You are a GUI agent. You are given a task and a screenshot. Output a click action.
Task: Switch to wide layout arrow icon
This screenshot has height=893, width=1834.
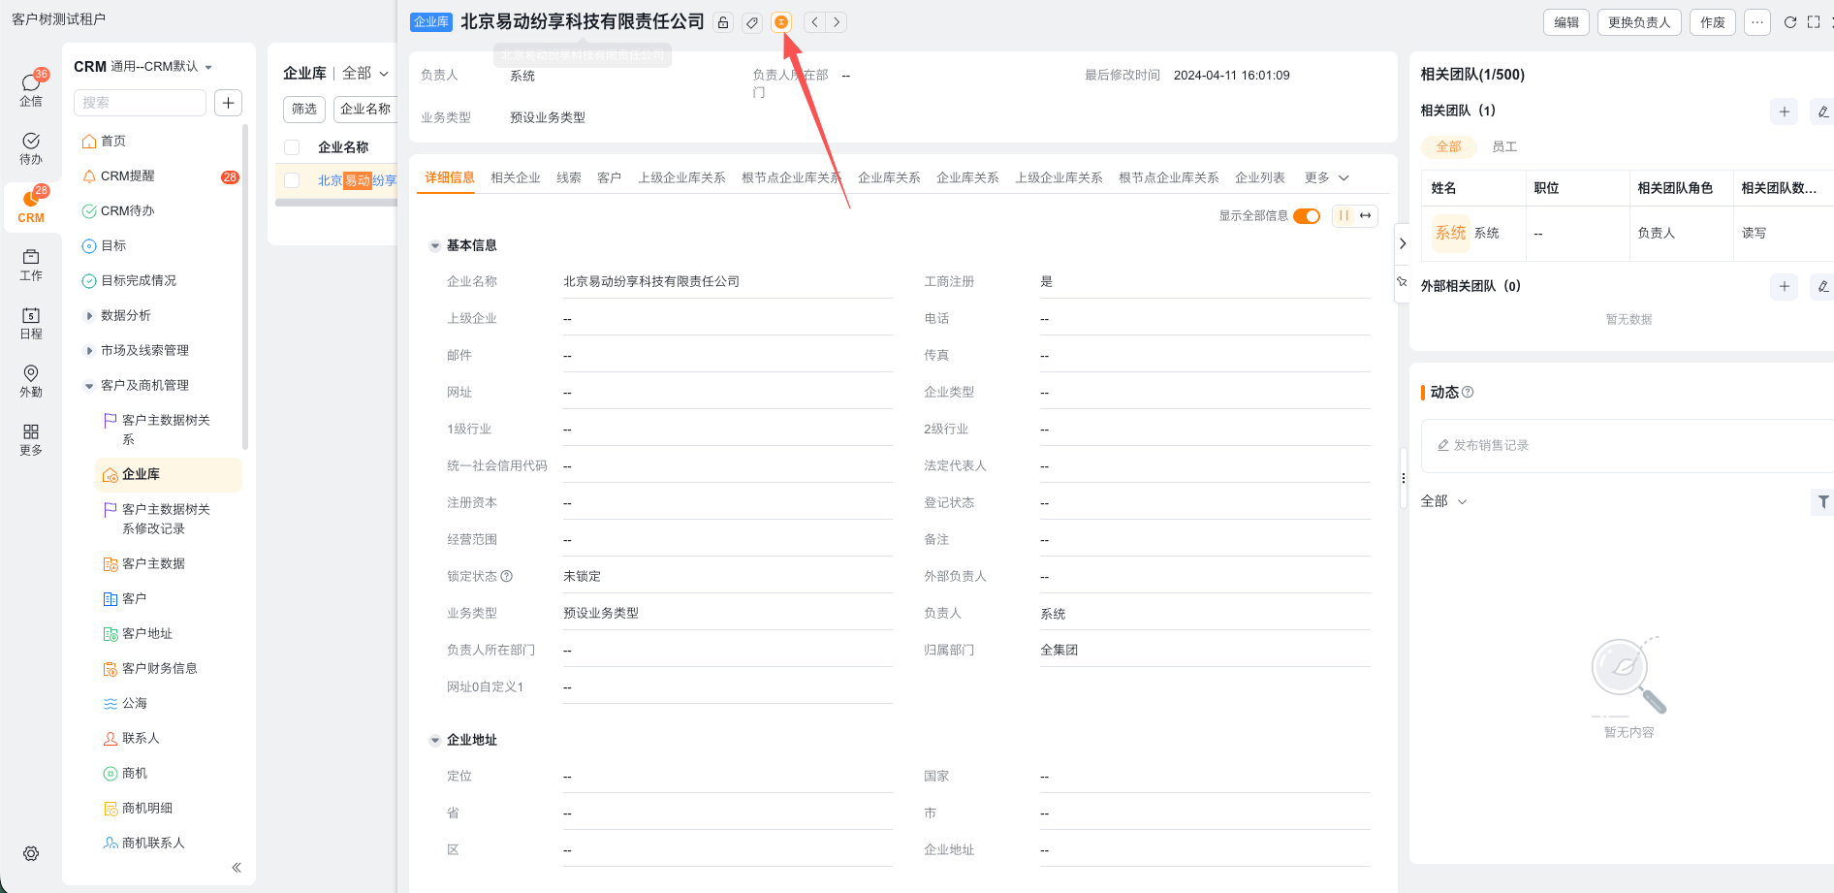pos(1366,215)
